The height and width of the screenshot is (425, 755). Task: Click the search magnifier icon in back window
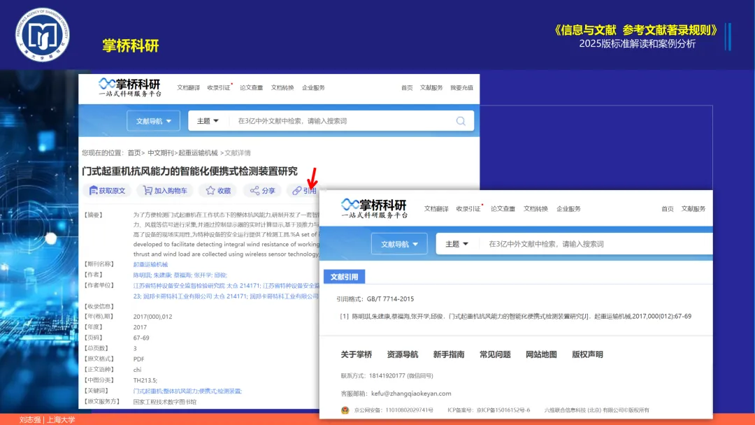(x=461, y=121)
